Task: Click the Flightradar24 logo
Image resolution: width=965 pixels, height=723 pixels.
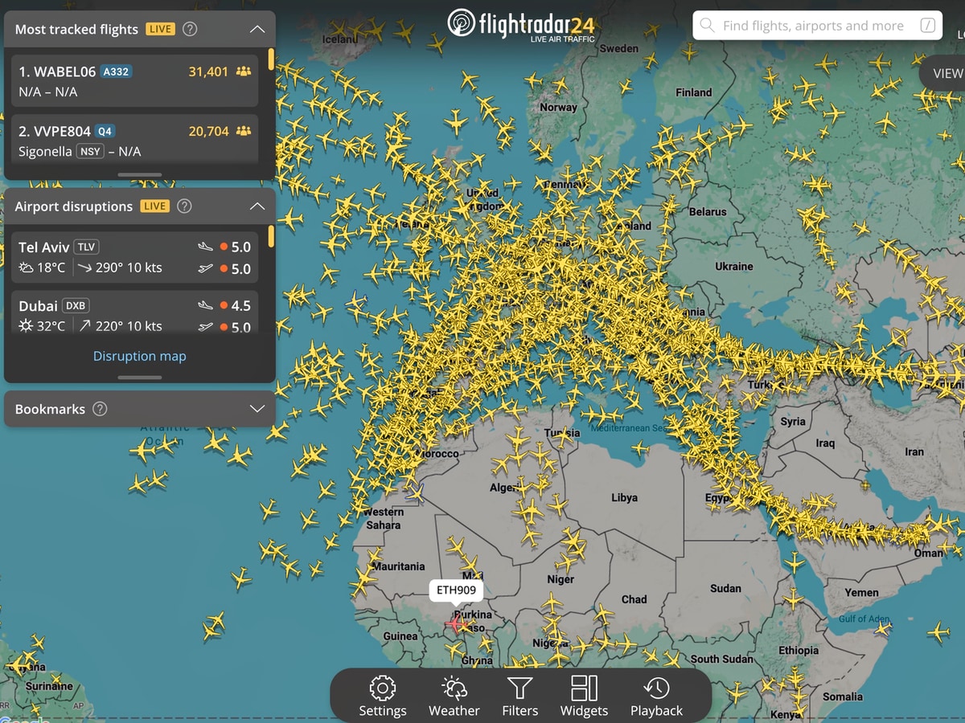Action: pos(520,25)
